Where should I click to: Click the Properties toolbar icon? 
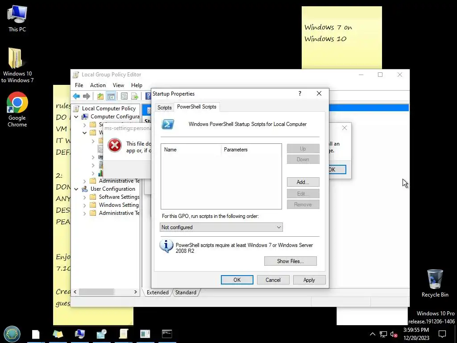(124, 96)
